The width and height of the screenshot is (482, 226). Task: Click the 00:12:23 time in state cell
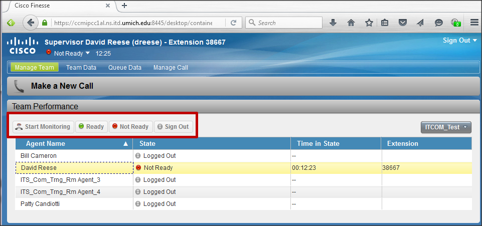(336, 168)
